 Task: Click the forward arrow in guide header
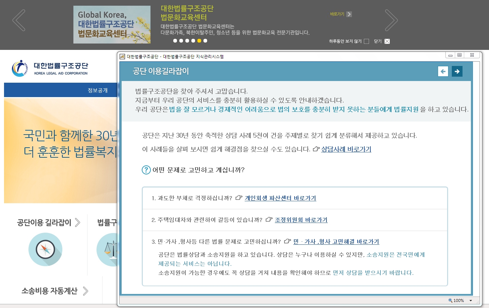457,71
